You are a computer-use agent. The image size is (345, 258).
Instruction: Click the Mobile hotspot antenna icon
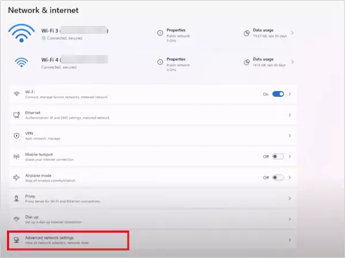coord(17,157)
